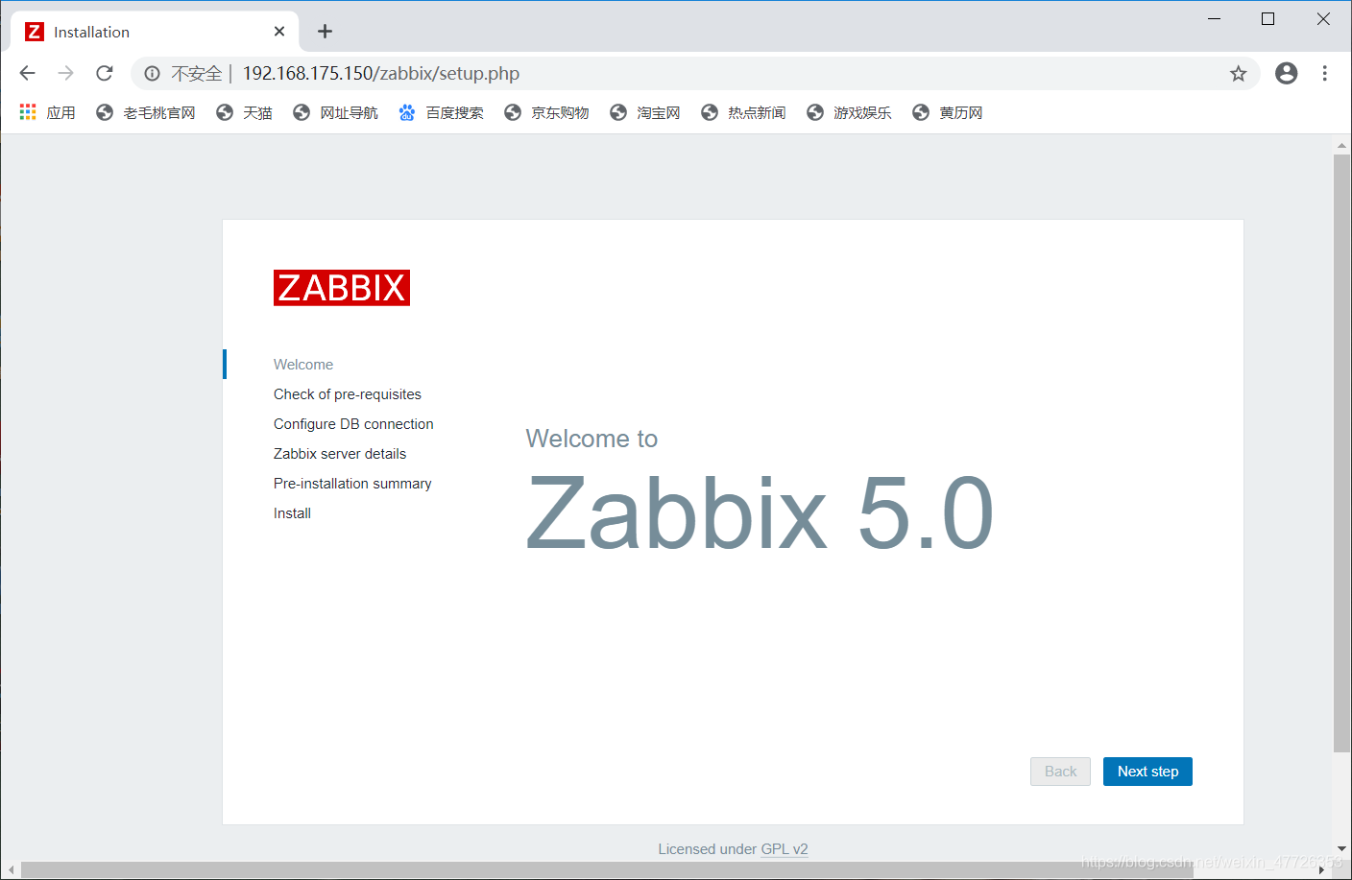The height and width of the screenshot is (880, 1352).
Task: Close the Chrome window
Action: coord(1323,19)
